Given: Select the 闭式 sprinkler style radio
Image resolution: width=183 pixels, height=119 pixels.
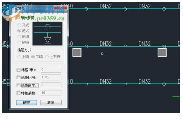Looking at the screenshot, I should pos(19,31).
